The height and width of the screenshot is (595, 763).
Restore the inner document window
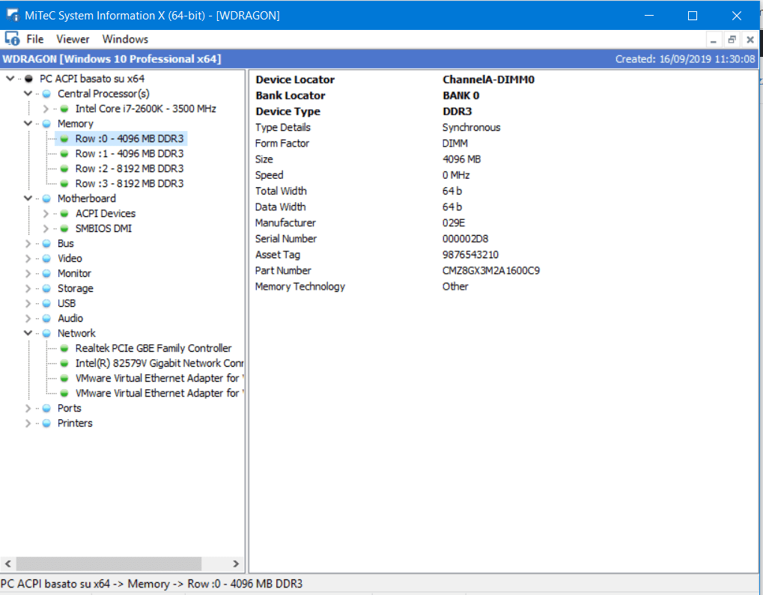[732, 40]
